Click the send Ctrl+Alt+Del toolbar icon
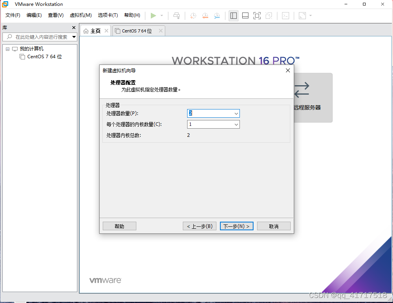The height and width of the screenshot is (303, 393). click(177, 16)
